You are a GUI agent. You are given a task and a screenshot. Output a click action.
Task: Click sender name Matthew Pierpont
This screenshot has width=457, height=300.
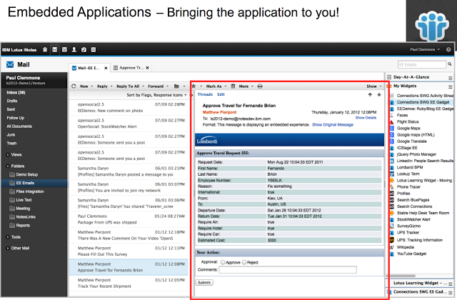[219, 112]
